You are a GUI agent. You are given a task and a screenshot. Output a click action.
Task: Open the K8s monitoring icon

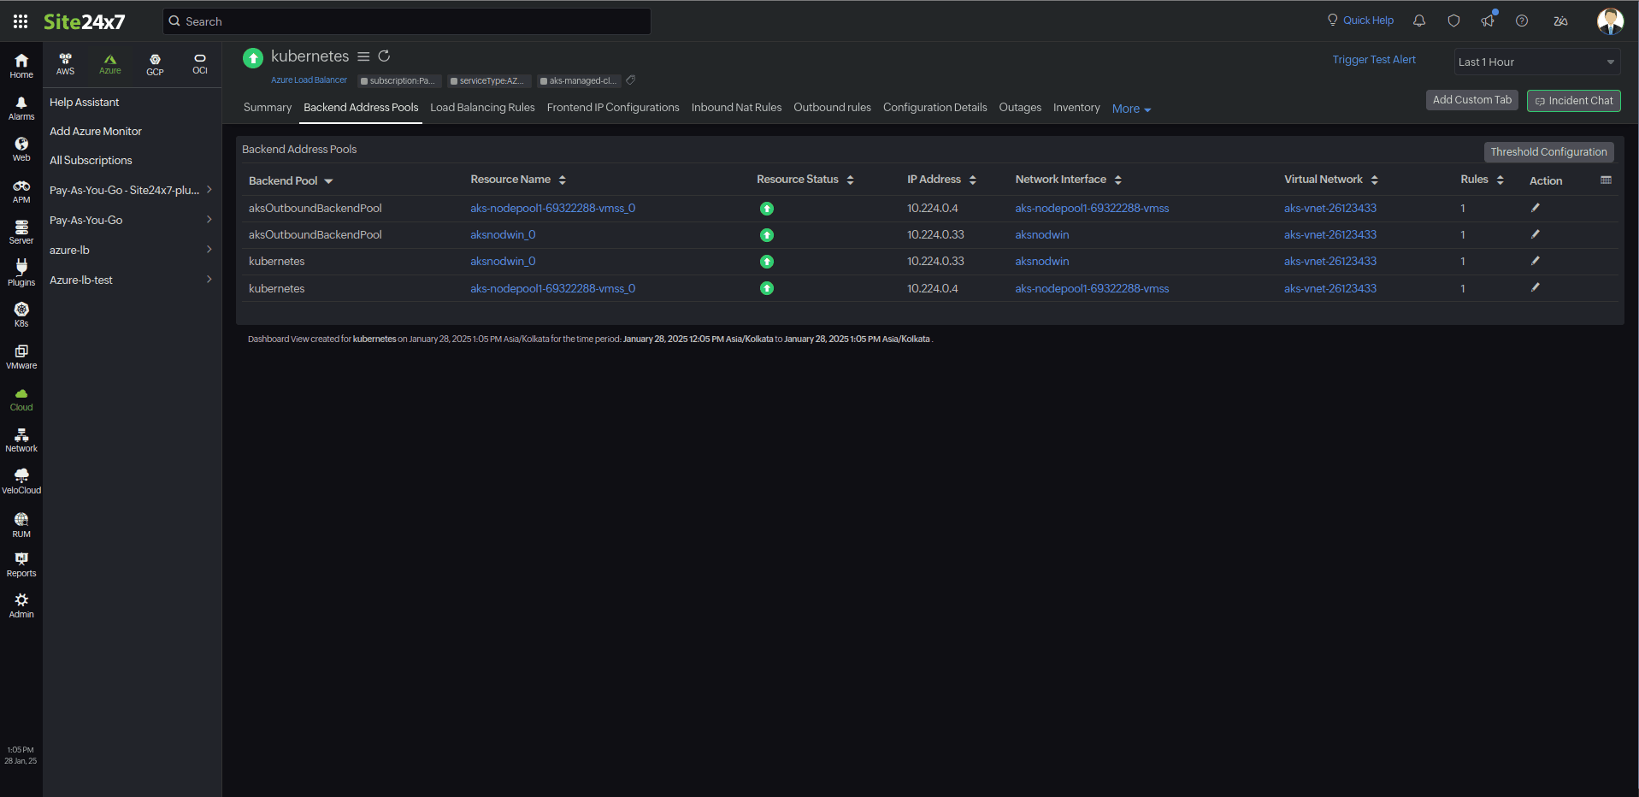point(21,314)
